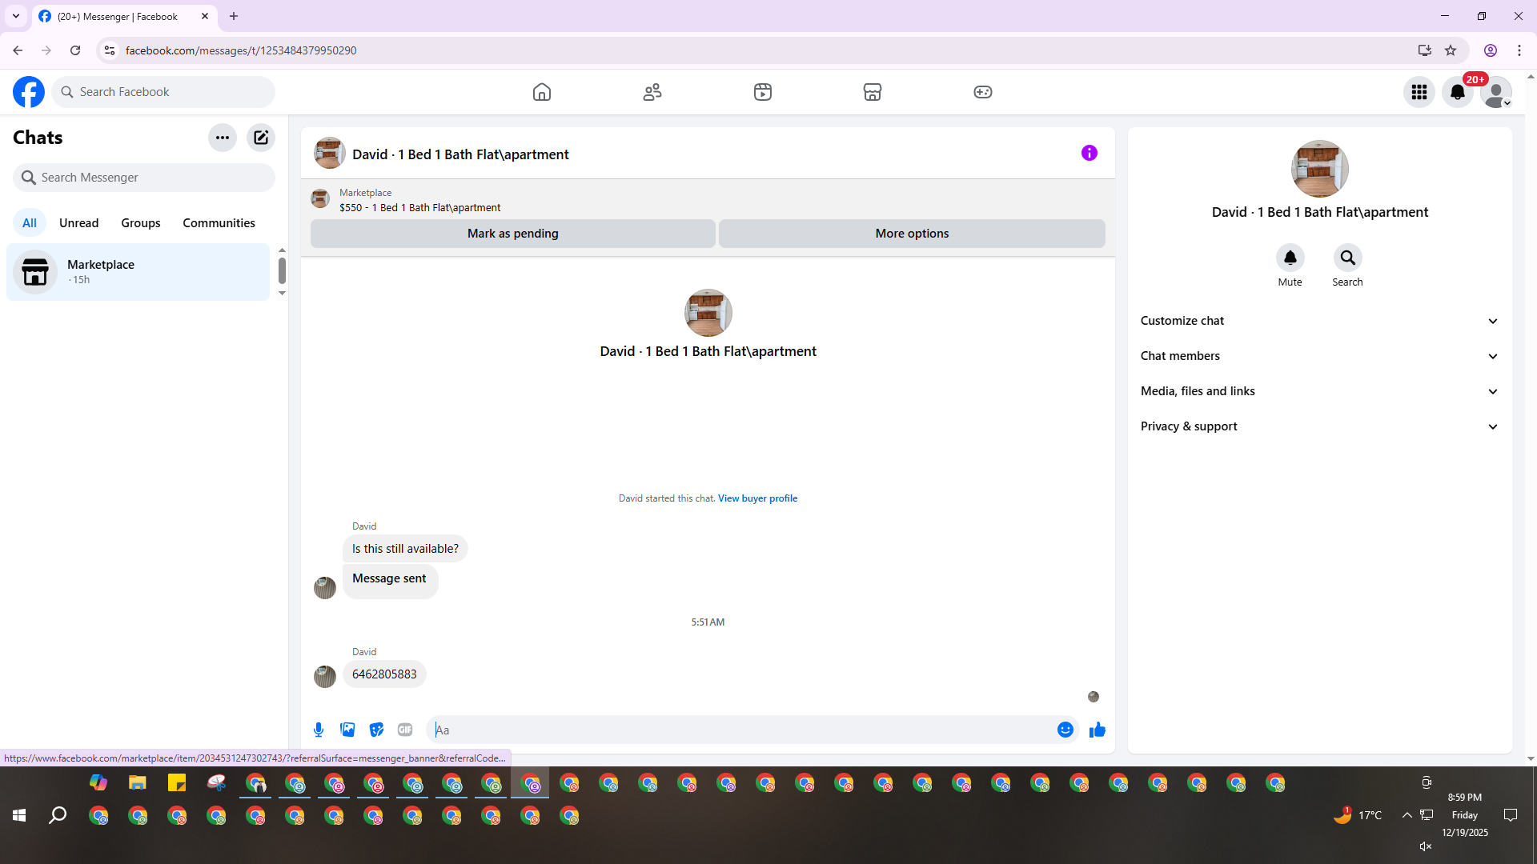Switch to the Unread tab
The height and width of the screenshot is (864, 1537).
pyautogui.click(x=78, y=223)
